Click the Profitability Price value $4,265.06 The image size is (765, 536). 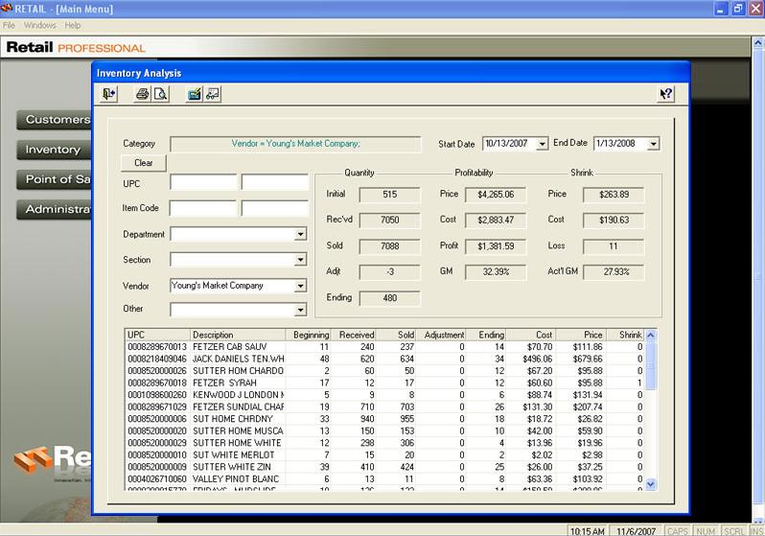(x=496, y=195)
